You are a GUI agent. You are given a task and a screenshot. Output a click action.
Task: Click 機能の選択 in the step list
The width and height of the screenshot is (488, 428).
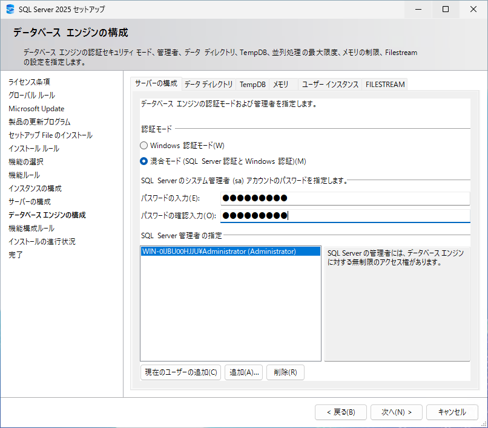26,162
